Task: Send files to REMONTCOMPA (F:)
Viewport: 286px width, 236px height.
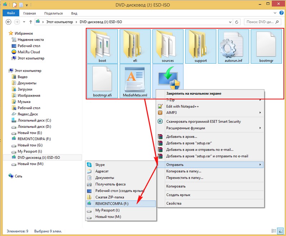Action: click(121, 204)
